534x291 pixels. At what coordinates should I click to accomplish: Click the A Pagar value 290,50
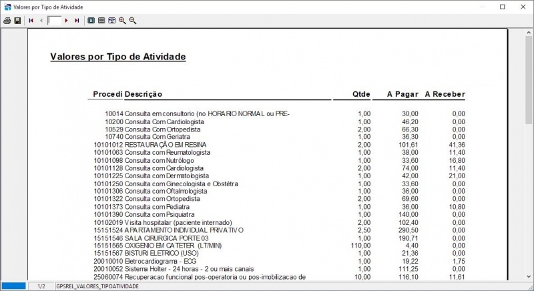pos(409,230)
